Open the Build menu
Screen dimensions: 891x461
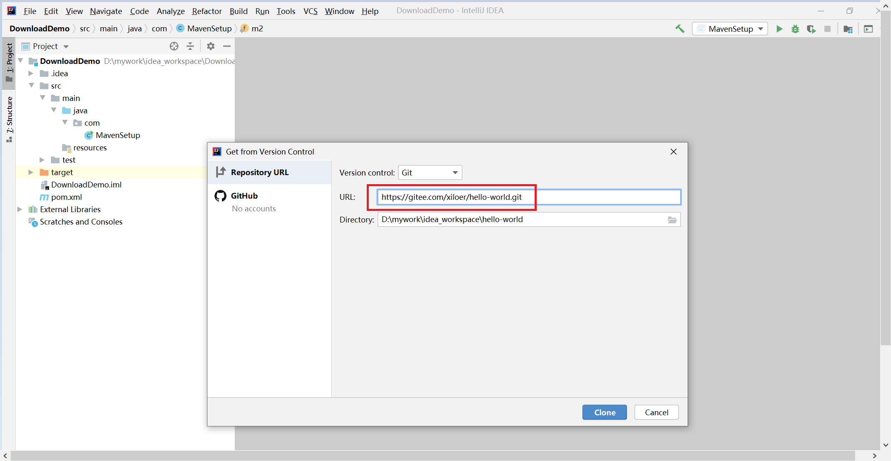click(x=238, y=11)
